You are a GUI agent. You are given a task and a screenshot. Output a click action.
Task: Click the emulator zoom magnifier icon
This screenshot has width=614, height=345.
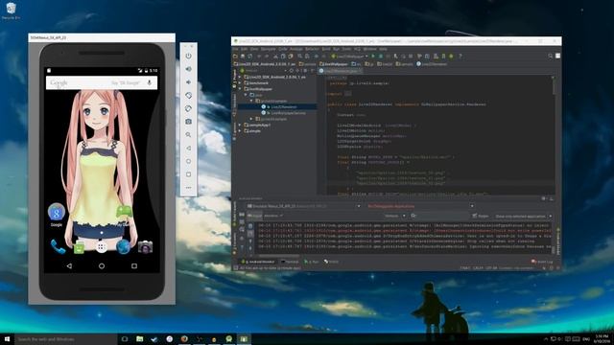[188, 135]
